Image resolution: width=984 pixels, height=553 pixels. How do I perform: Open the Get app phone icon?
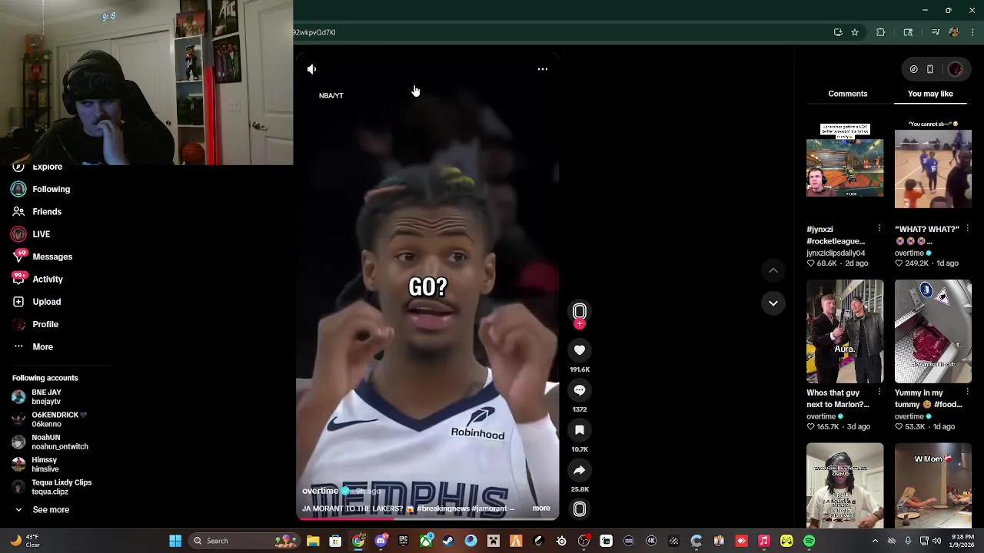930,69
